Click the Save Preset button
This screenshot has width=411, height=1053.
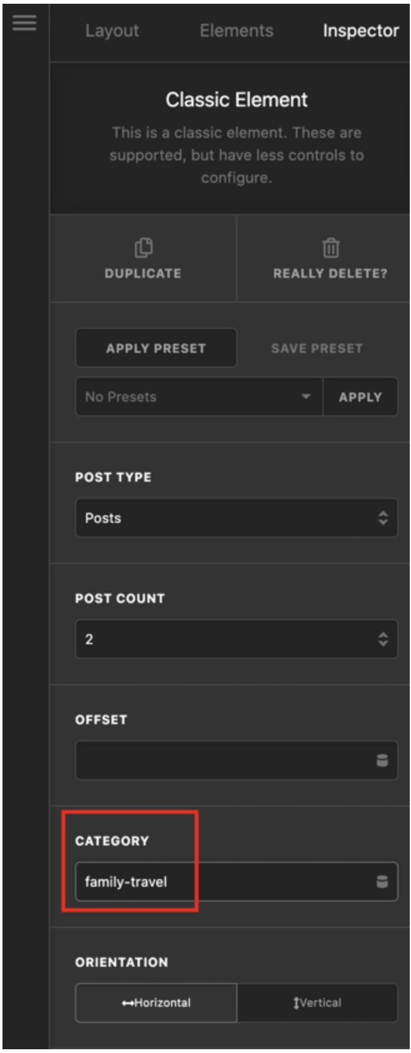[317, 348]
